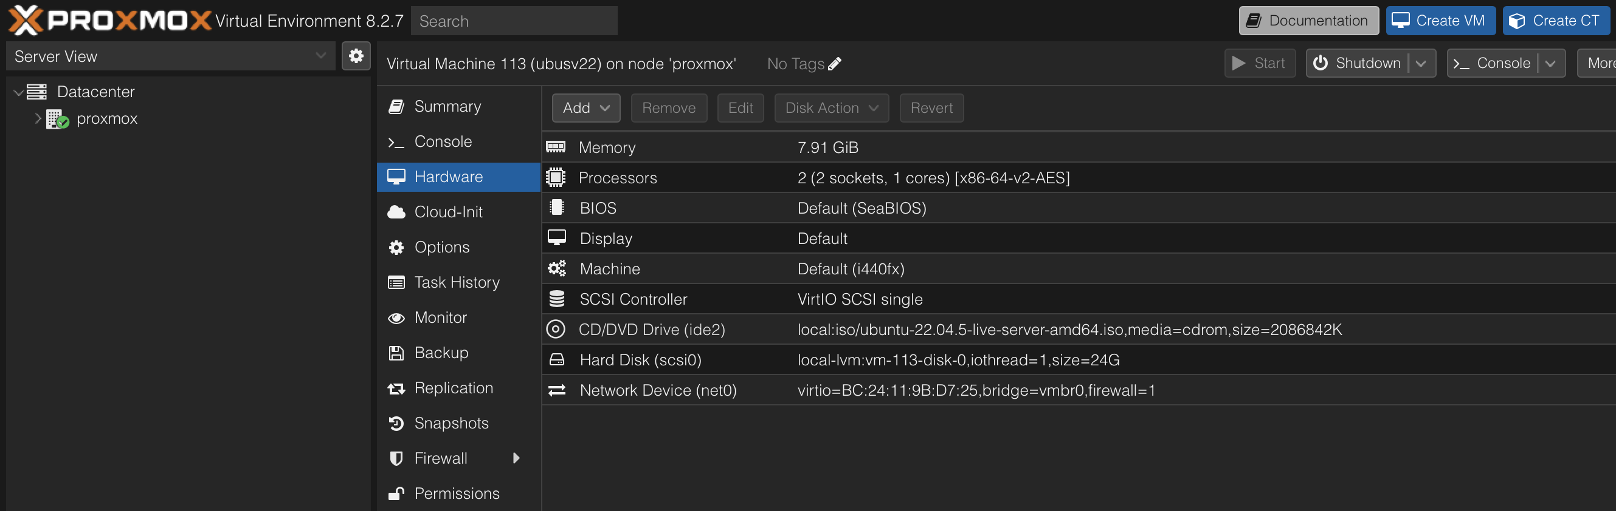
Task: Click the Hard Disk drive icon
Action: [x=556, y=359]
